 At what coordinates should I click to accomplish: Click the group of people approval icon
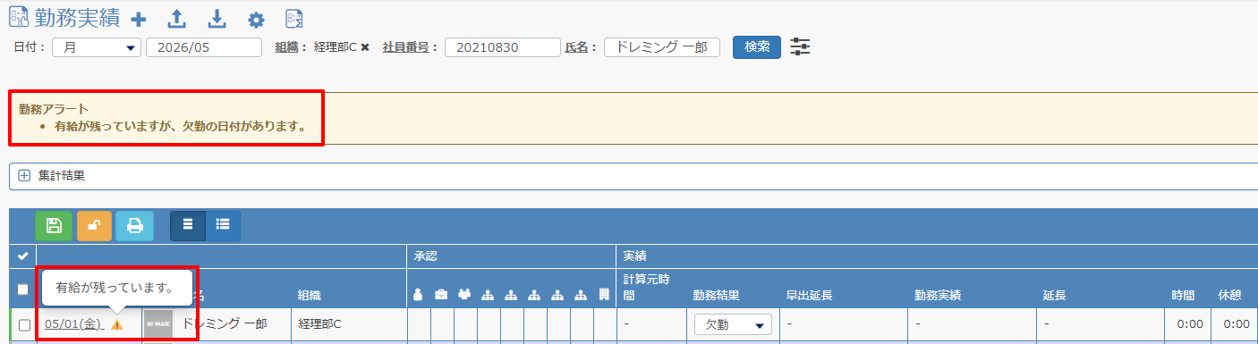[464, 294]
